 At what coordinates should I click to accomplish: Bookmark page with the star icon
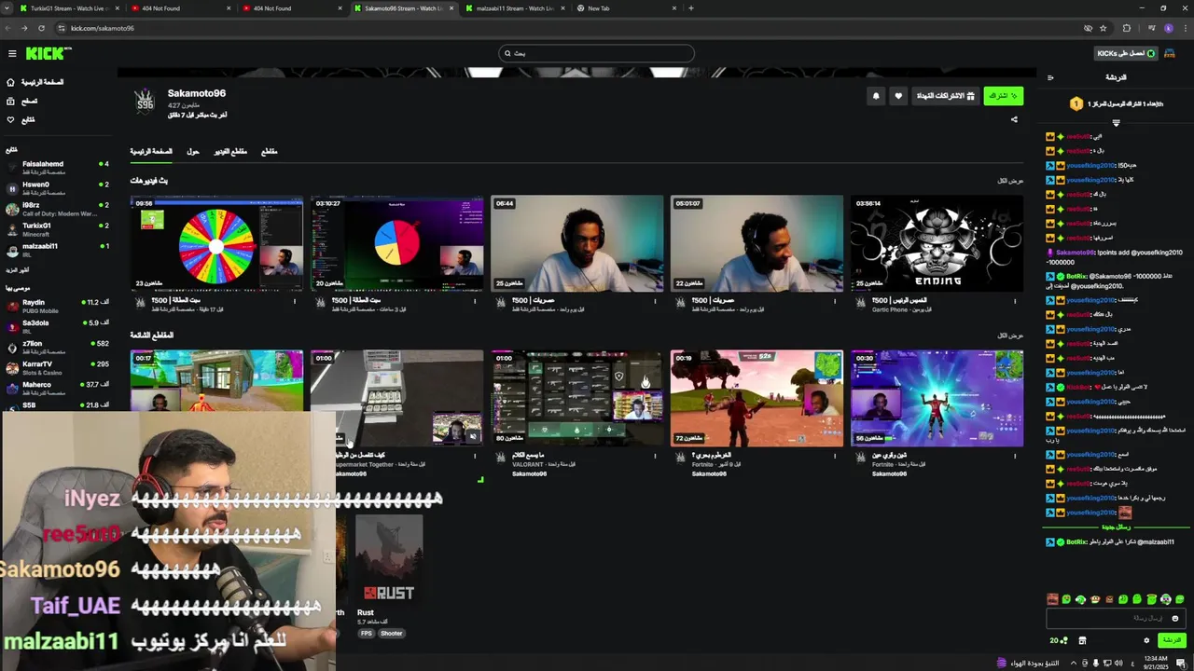pyautogui.click(x=1104, y=28)
